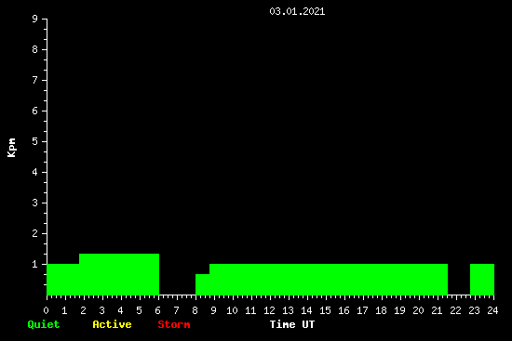
Task: Click the 03.01.2021 date title
Action: point(297,11)
